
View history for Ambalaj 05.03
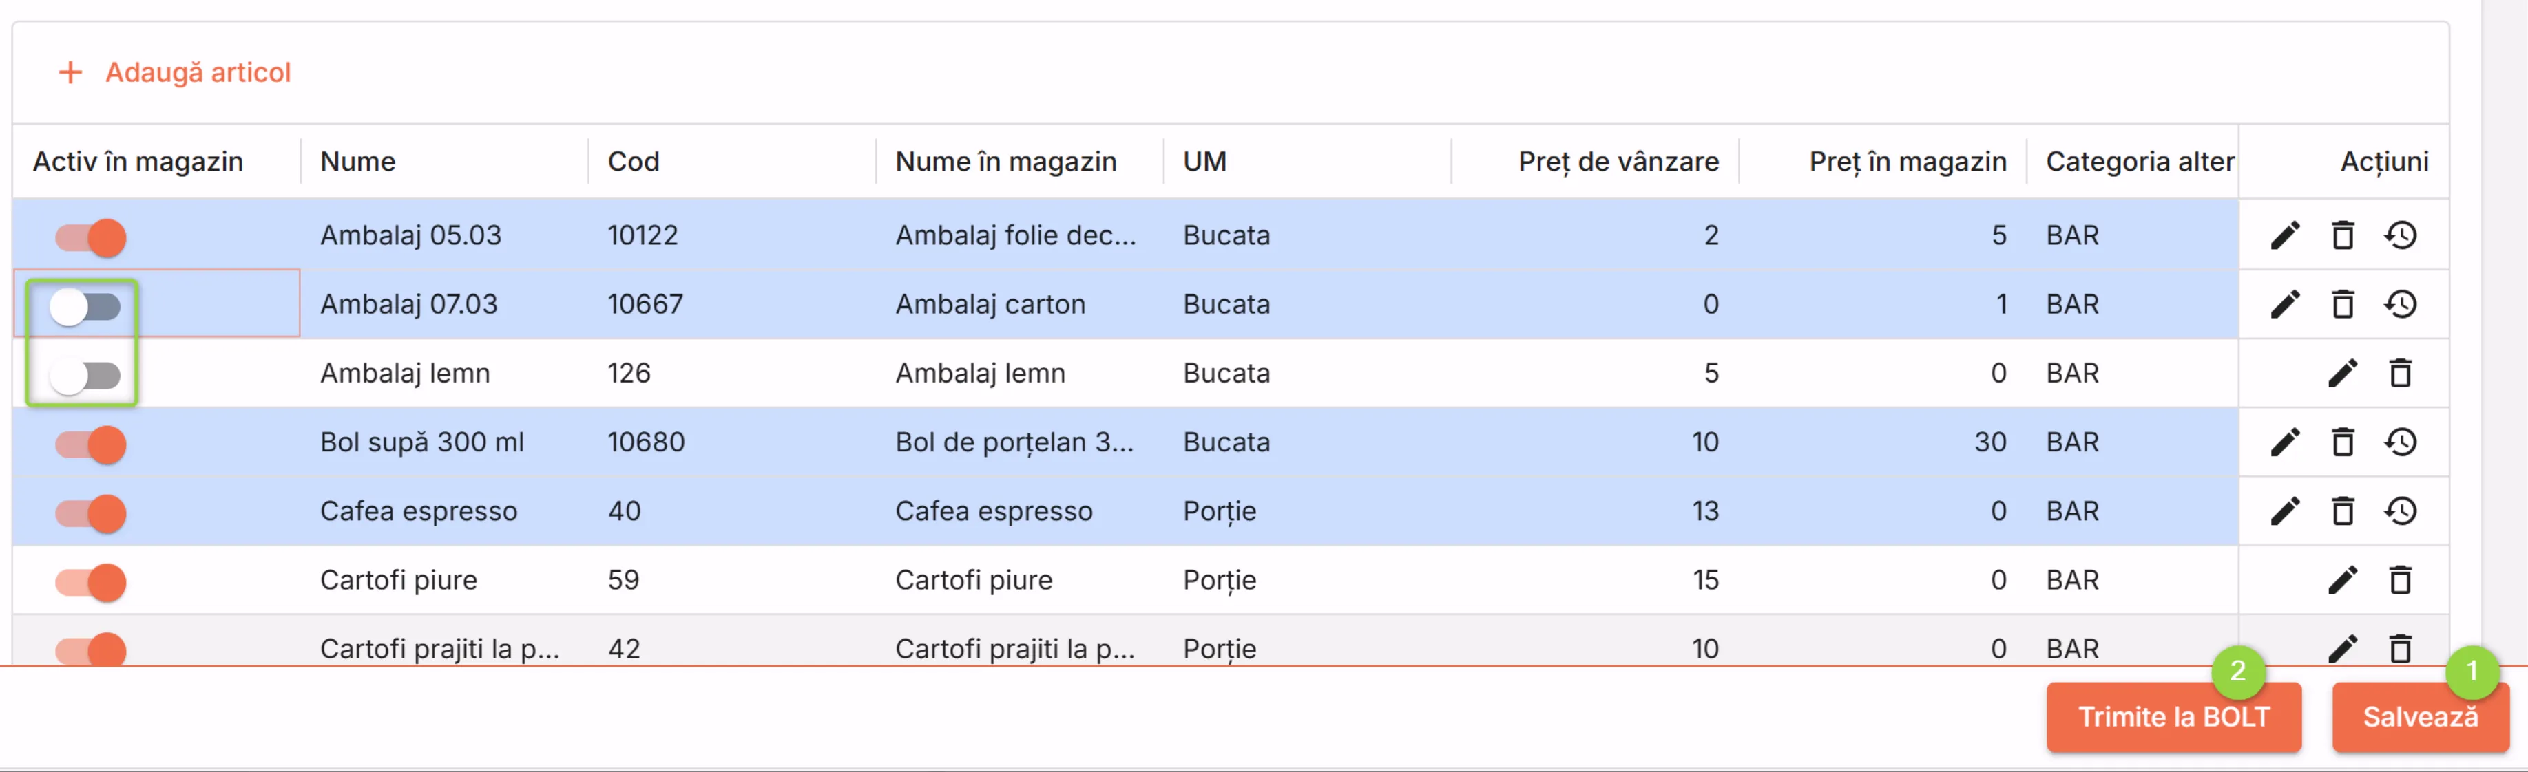2401,235
